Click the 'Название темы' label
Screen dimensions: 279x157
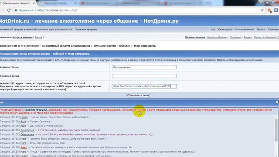pos(9,67)
